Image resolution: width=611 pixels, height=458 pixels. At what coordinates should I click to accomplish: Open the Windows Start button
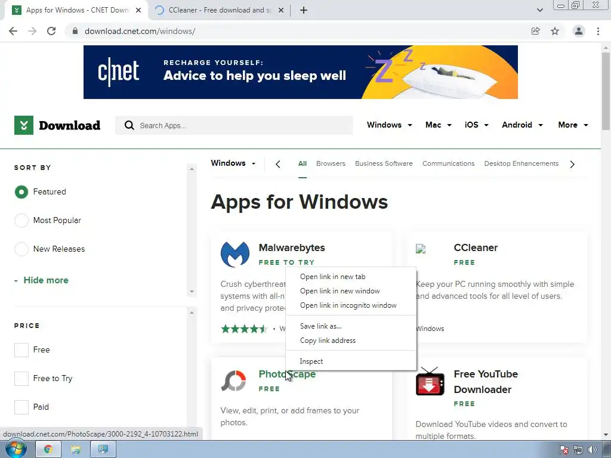[x=16, y=449]
